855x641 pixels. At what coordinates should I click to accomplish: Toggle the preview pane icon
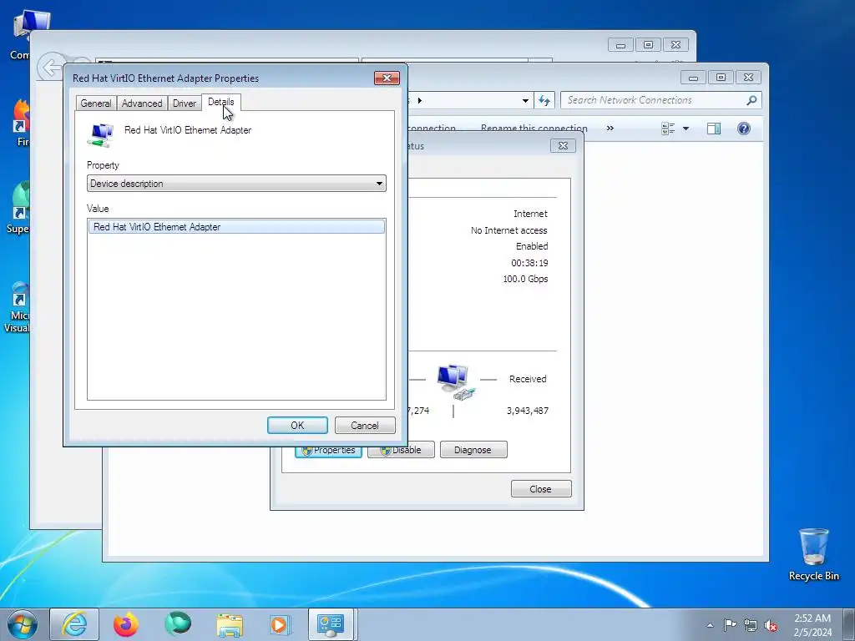714,129
